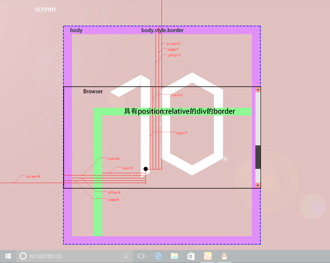Click the "clientY" label
The height and width of the screenshot is (263, 330).
[177, 95]
